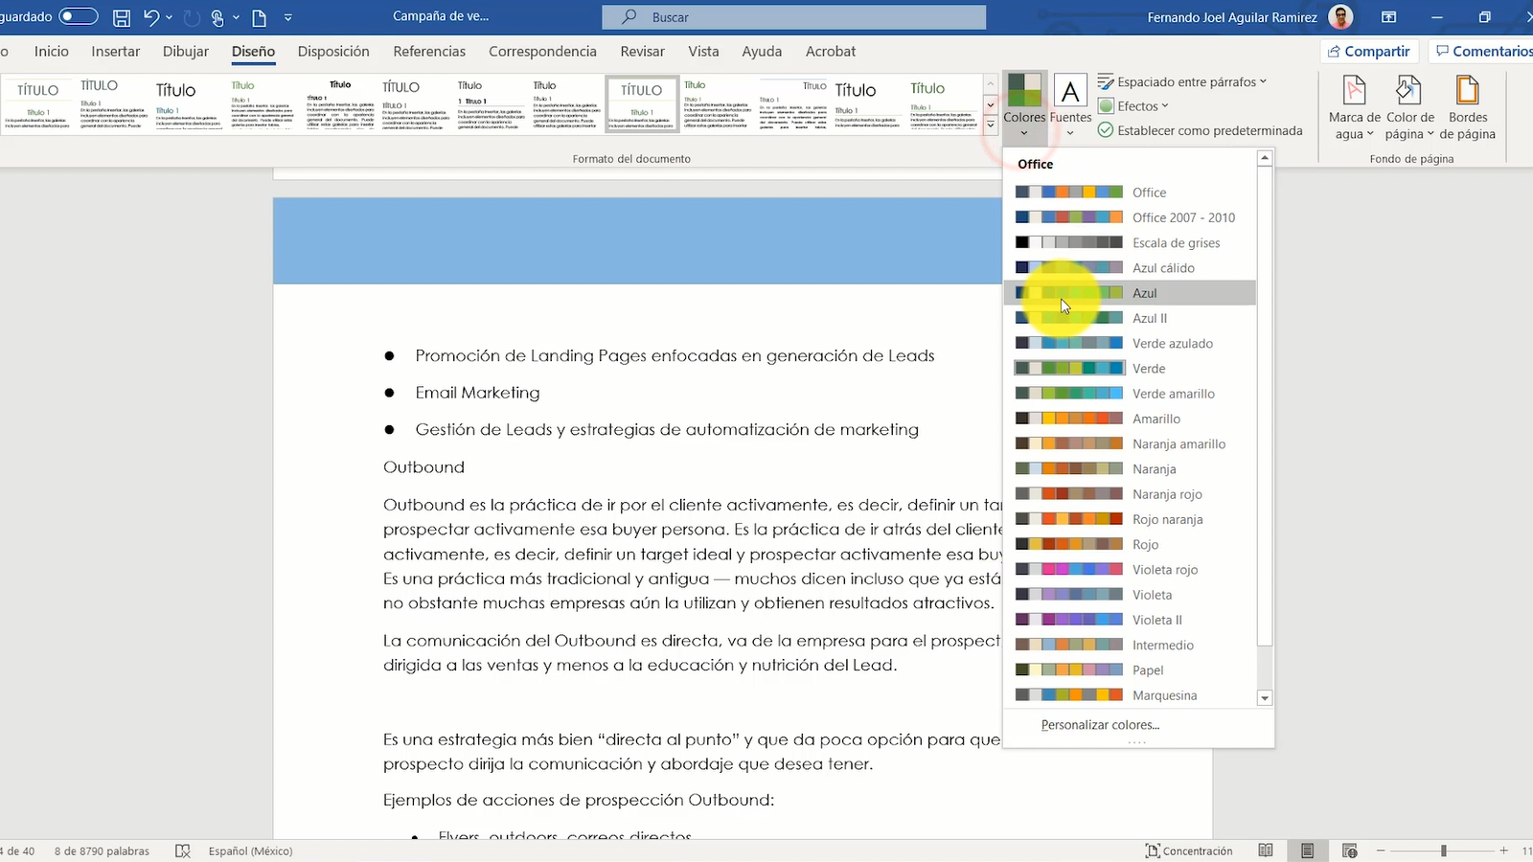This screenshot has height=862, width=1533.
Task: Click the Save icon in title bar
Action: [122, 17]
